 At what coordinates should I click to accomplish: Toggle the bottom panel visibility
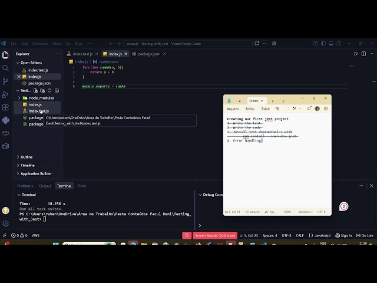tap(331, 44)
